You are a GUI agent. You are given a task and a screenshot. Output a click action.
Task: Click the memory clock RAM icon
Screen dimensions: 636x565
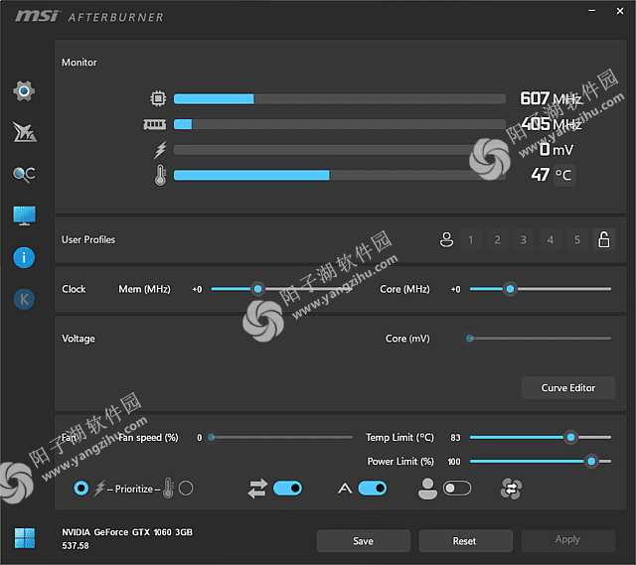(x=155, y=124)
